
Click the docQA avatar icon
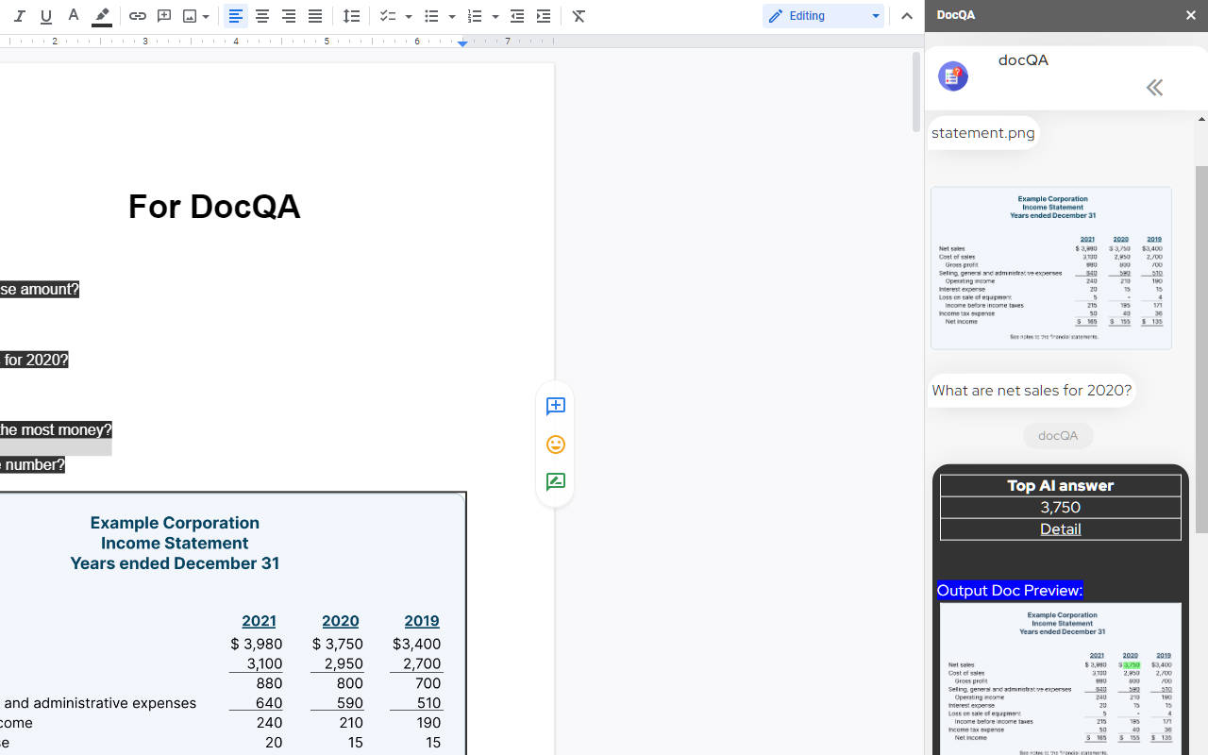tap(953, 75)
